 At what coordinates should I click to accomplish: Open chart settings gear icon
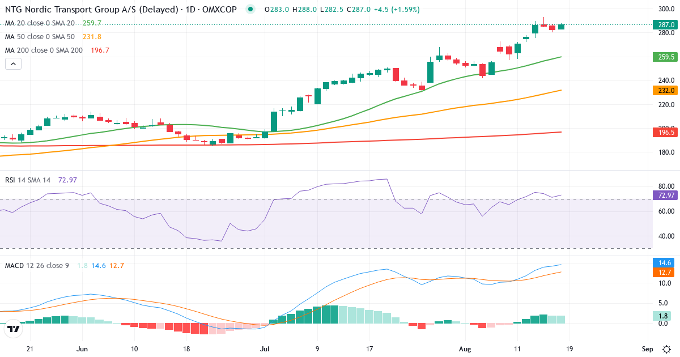point(667,349)
